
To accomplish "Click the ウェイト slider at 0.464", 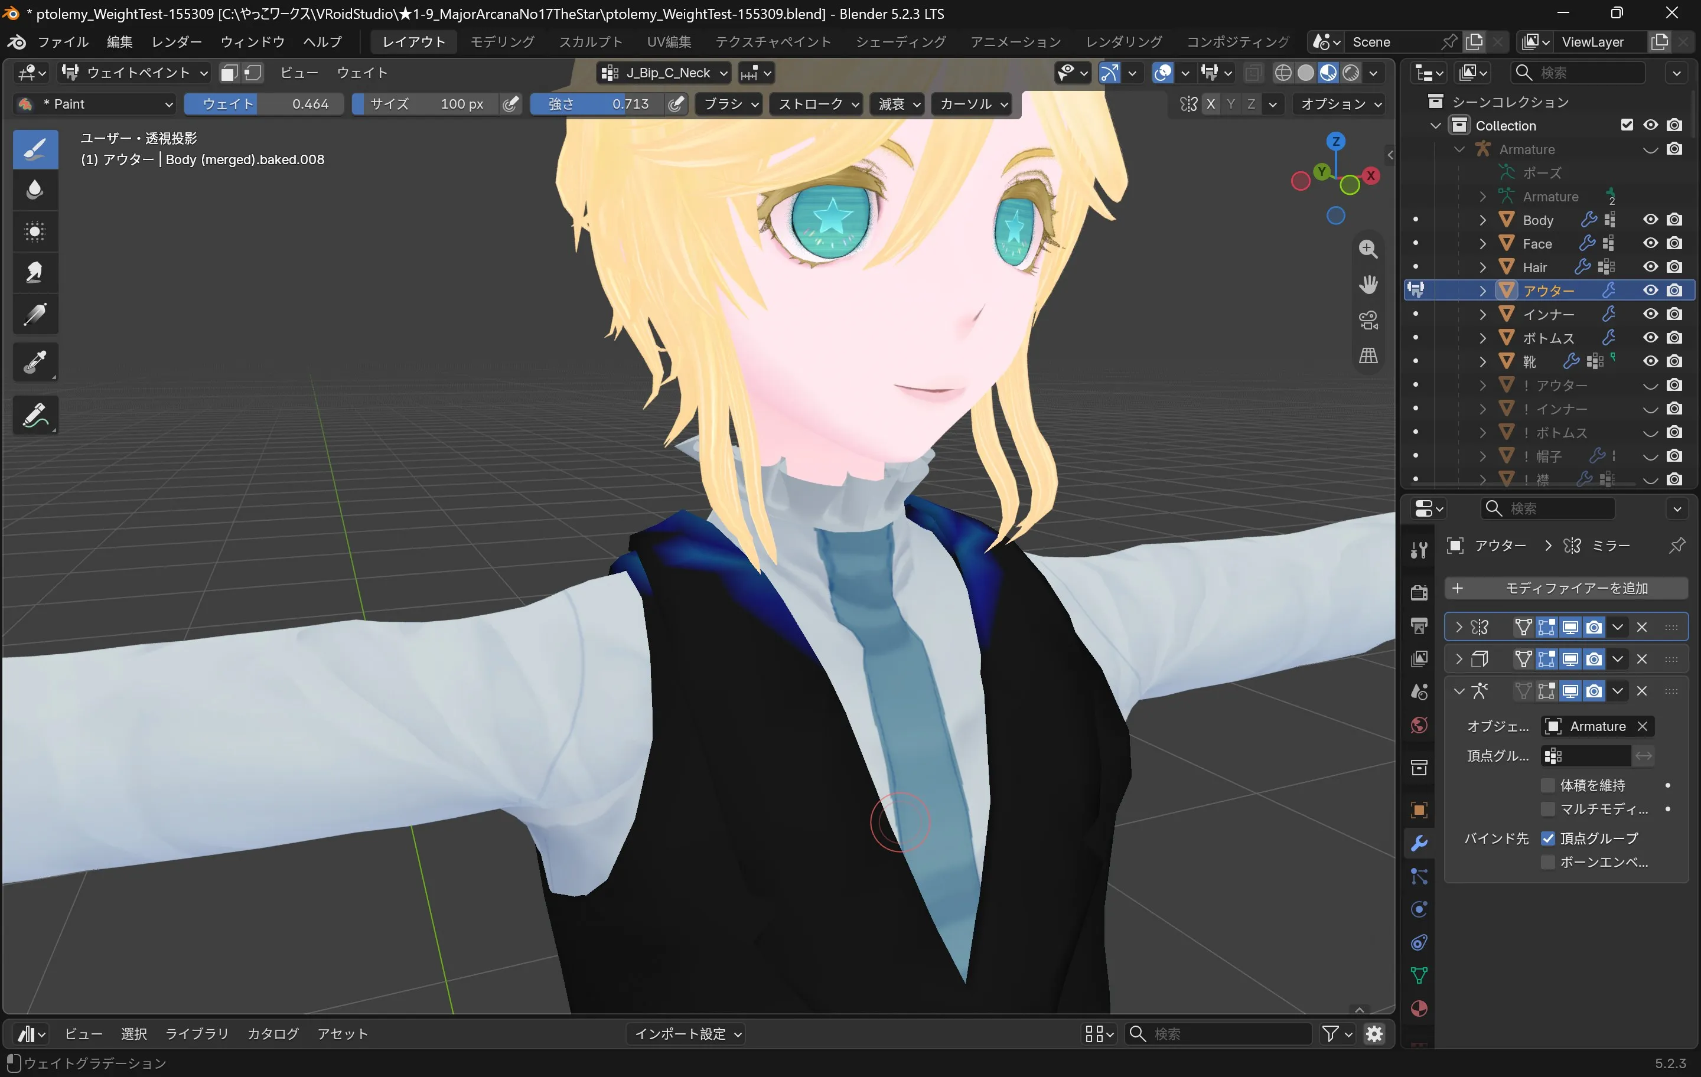I will click(x=264, y=104).
